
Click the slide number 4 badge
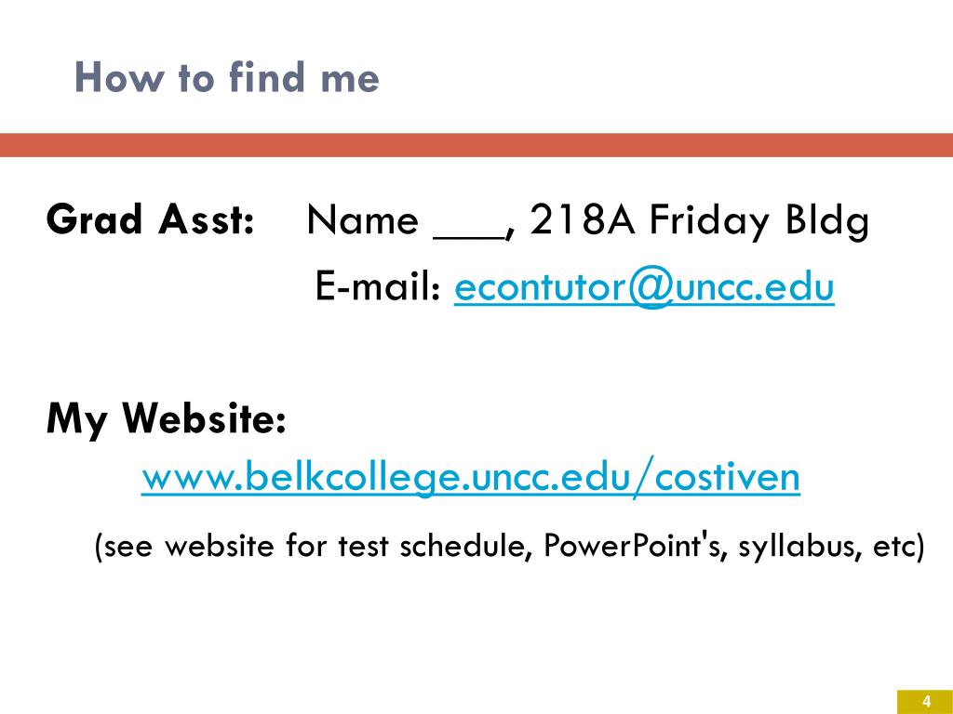(x=925, y=702)
